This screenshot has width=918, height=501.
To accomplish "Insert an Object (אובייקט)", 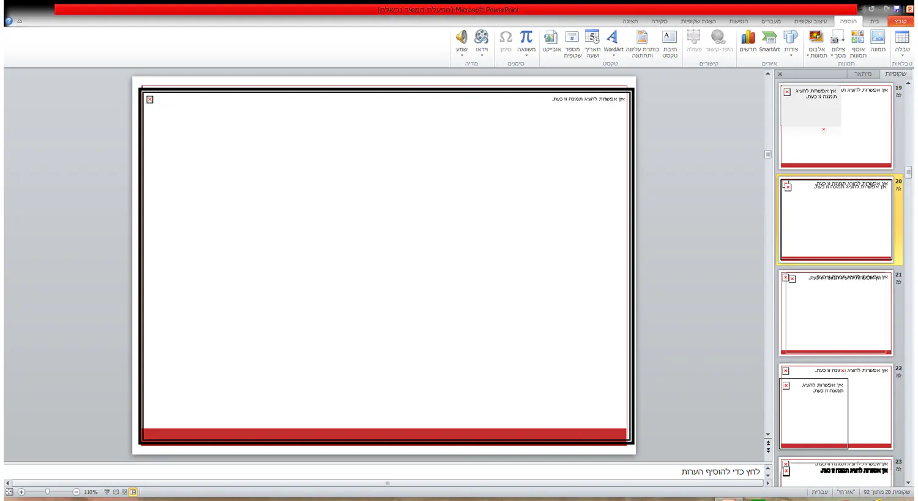I will [551, 42].
